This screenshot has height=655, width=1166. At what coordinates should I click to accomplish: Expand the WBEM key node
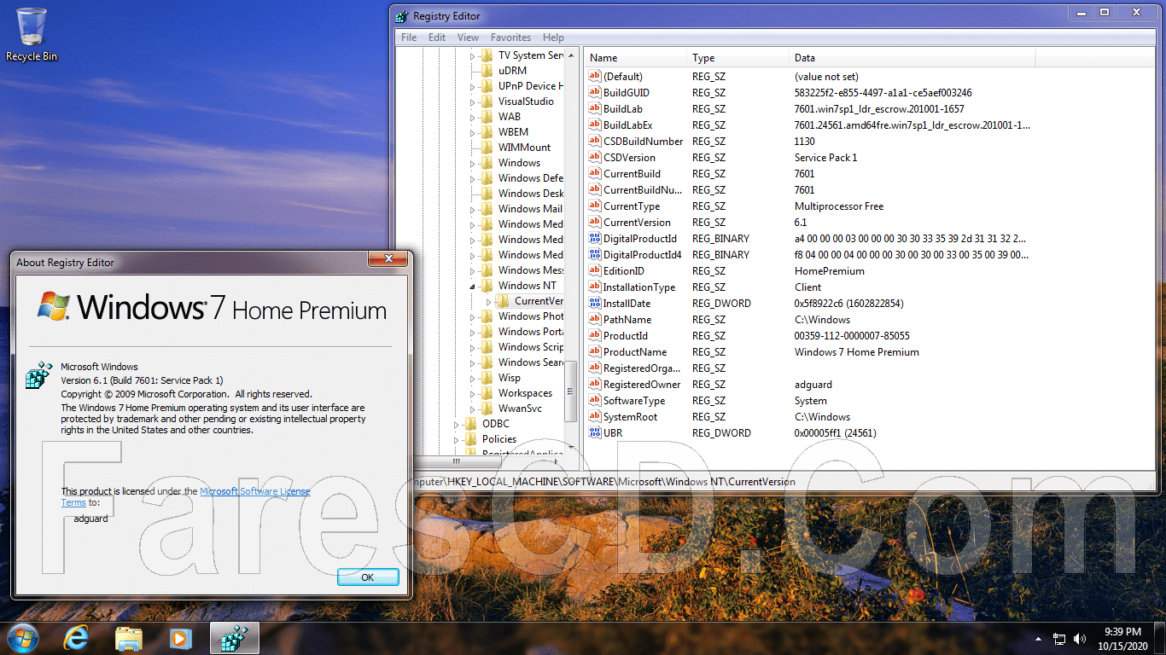click(472, 132)
